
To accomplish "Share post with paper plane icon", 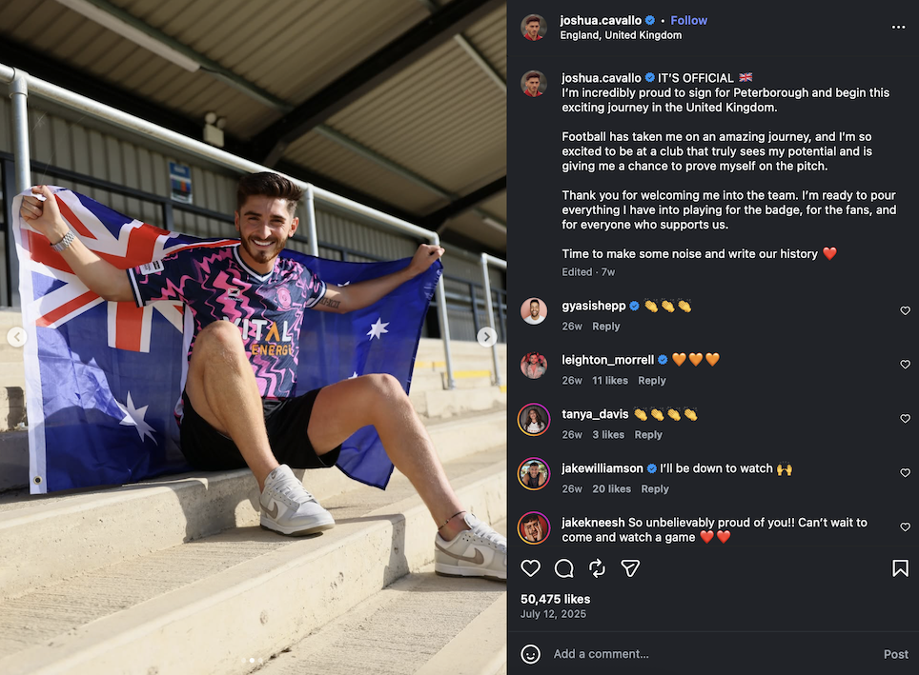I will 630,568.
